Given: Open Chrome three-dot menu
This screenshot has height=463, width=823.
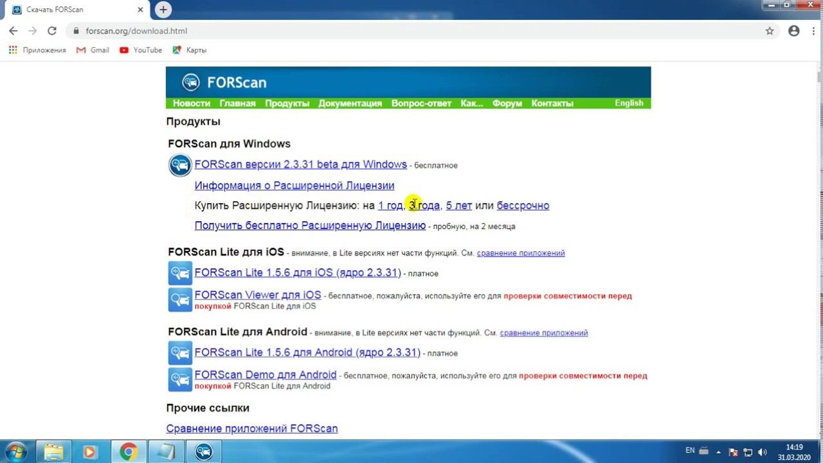Looking at the screenshot, I should pos(813,31).
